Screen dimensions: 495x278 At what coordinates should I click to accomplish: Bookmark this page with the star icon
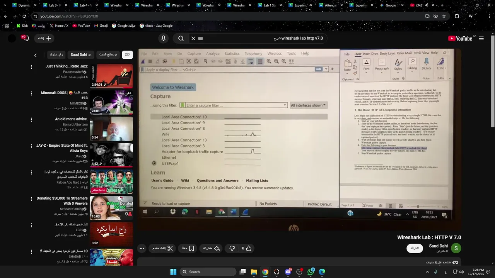coord(444,16)
